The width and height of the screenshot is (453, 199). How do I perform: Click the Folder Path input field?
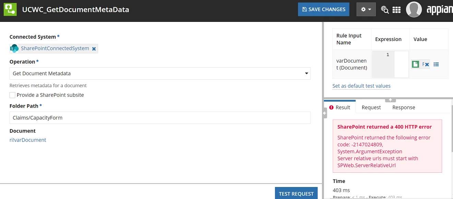(160, 118)
